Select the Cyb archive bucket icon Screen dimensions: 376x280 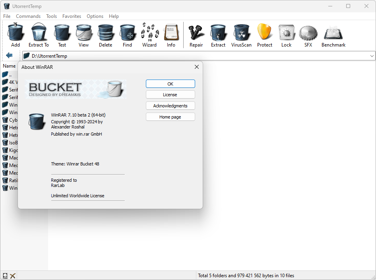[x=5, y=120]
